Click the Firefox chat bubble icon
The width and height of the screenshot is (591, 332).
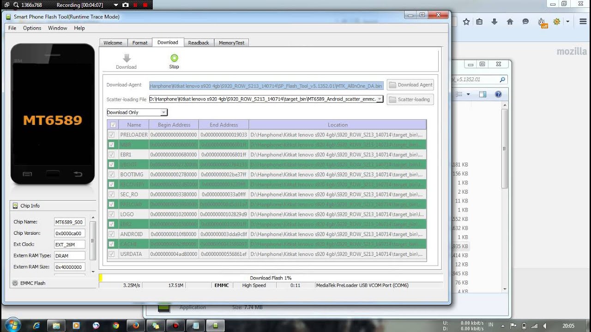coord(525,22)
